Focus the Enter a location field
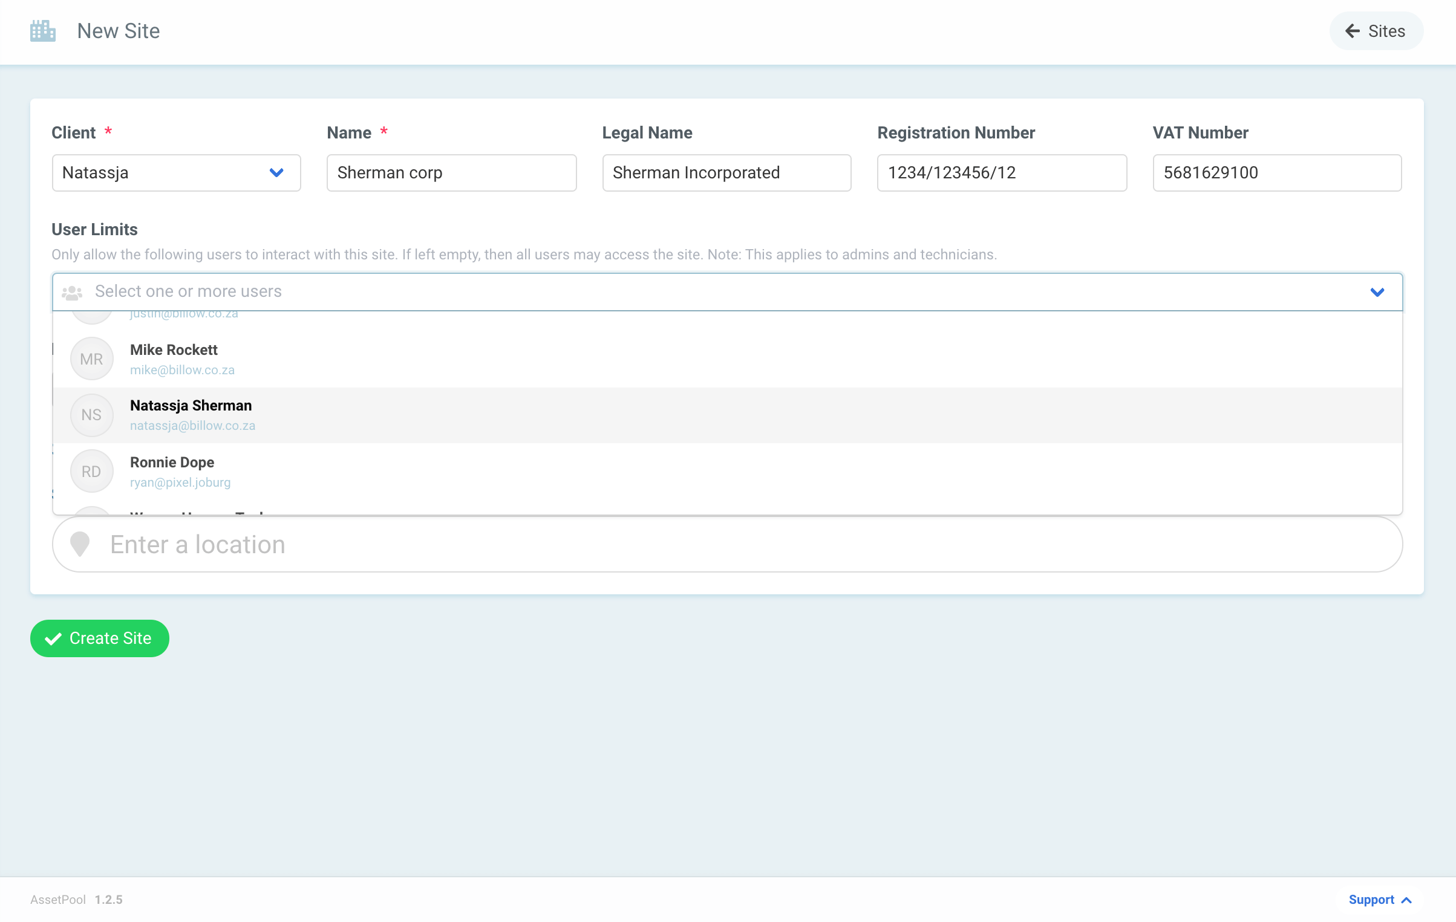The height and width of the screenshot is (922, 1456). [726, 544]
